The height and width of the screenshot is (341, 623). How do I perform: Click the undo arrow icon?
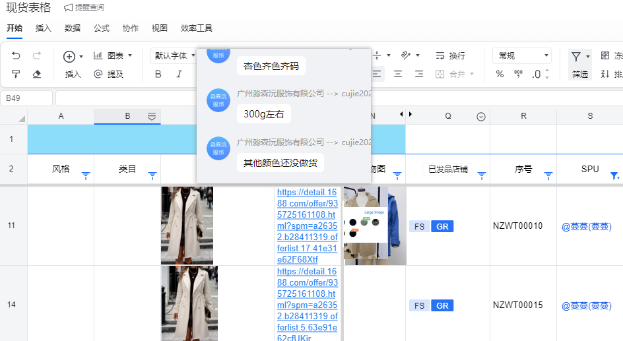tap(16, 56)
